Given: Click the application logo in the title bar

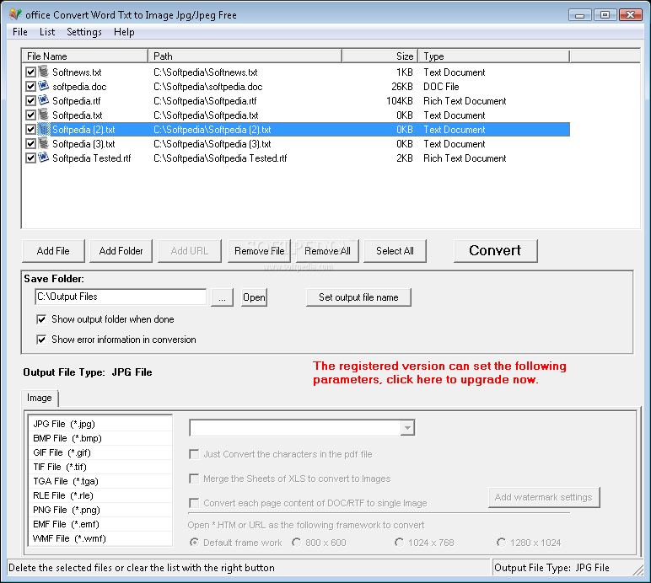Looking at the screenshot, I should pyautogui.click(x=15, y=14).
